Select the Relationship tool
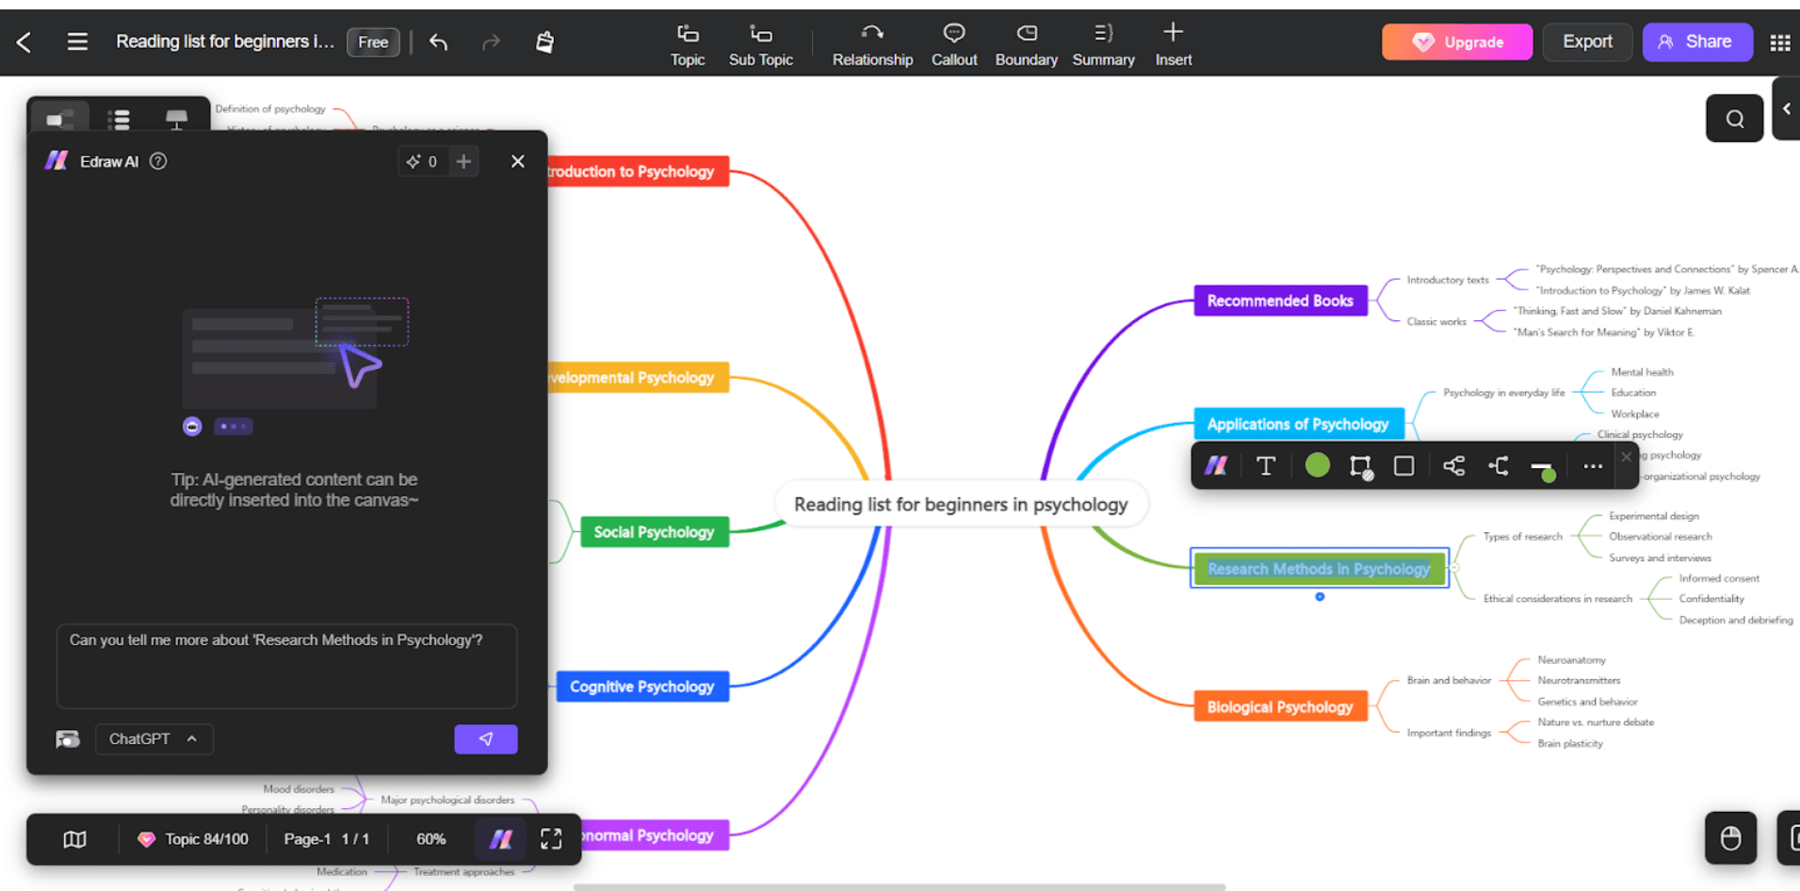The height and width of the screenshot is (891, 1800). coord(871,42)
